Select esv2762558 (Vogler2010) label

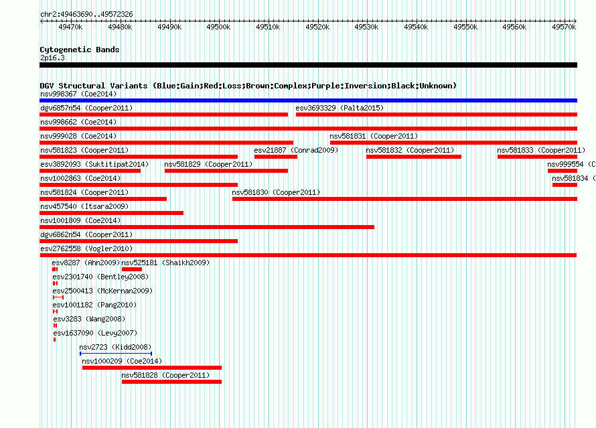point(86,248)
